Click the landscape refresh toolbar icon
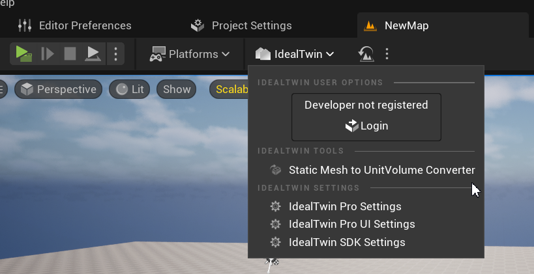The height and width of the screenshot is (274, 534). pos(366,54)
